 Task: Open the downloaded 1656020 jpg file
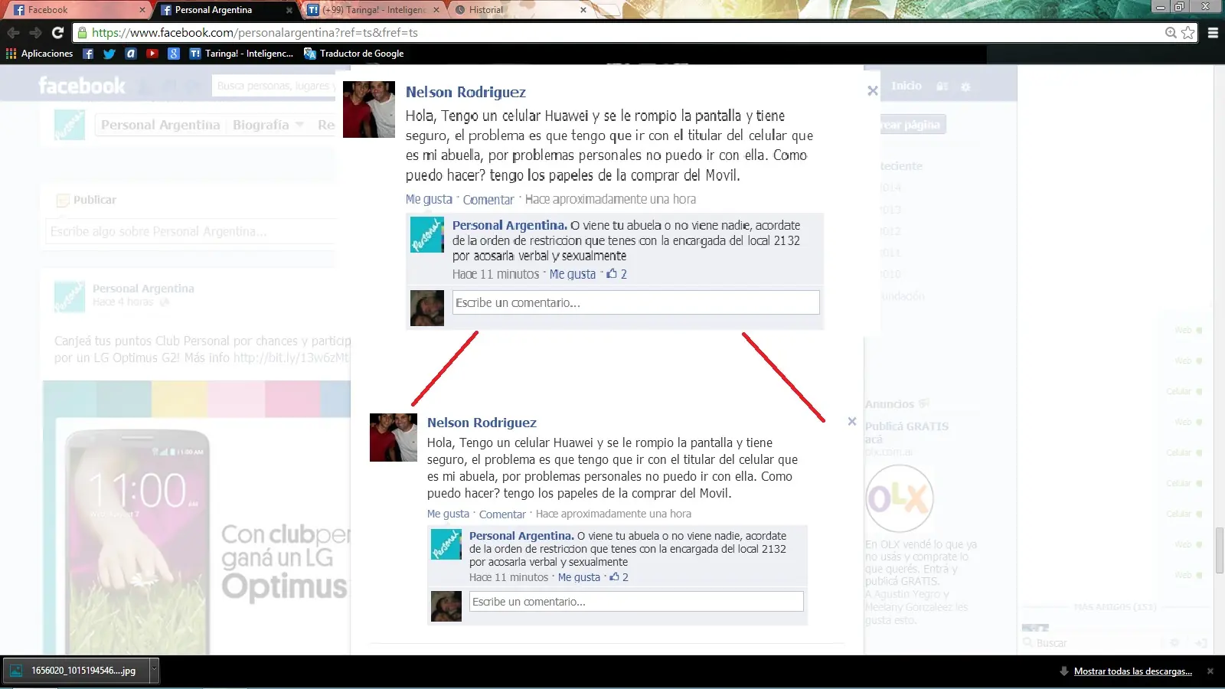75,671
